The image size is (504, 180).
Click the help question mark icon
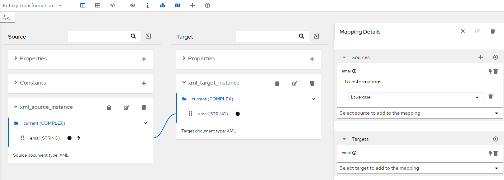[207, 5]
